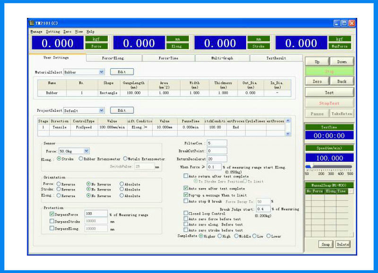Select Rubber Extensometer radio option
The height and width of the screenshot is (273, 378).
point(81,159)
